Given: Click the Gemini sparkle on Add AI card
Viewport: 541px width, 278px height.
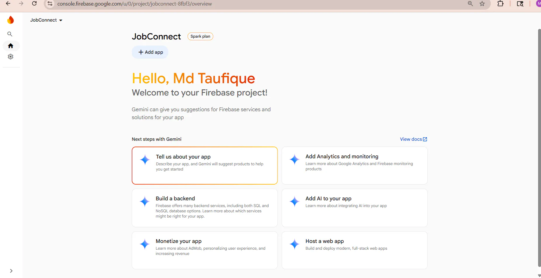Looking at the screenshot, I should pos(294,201).
